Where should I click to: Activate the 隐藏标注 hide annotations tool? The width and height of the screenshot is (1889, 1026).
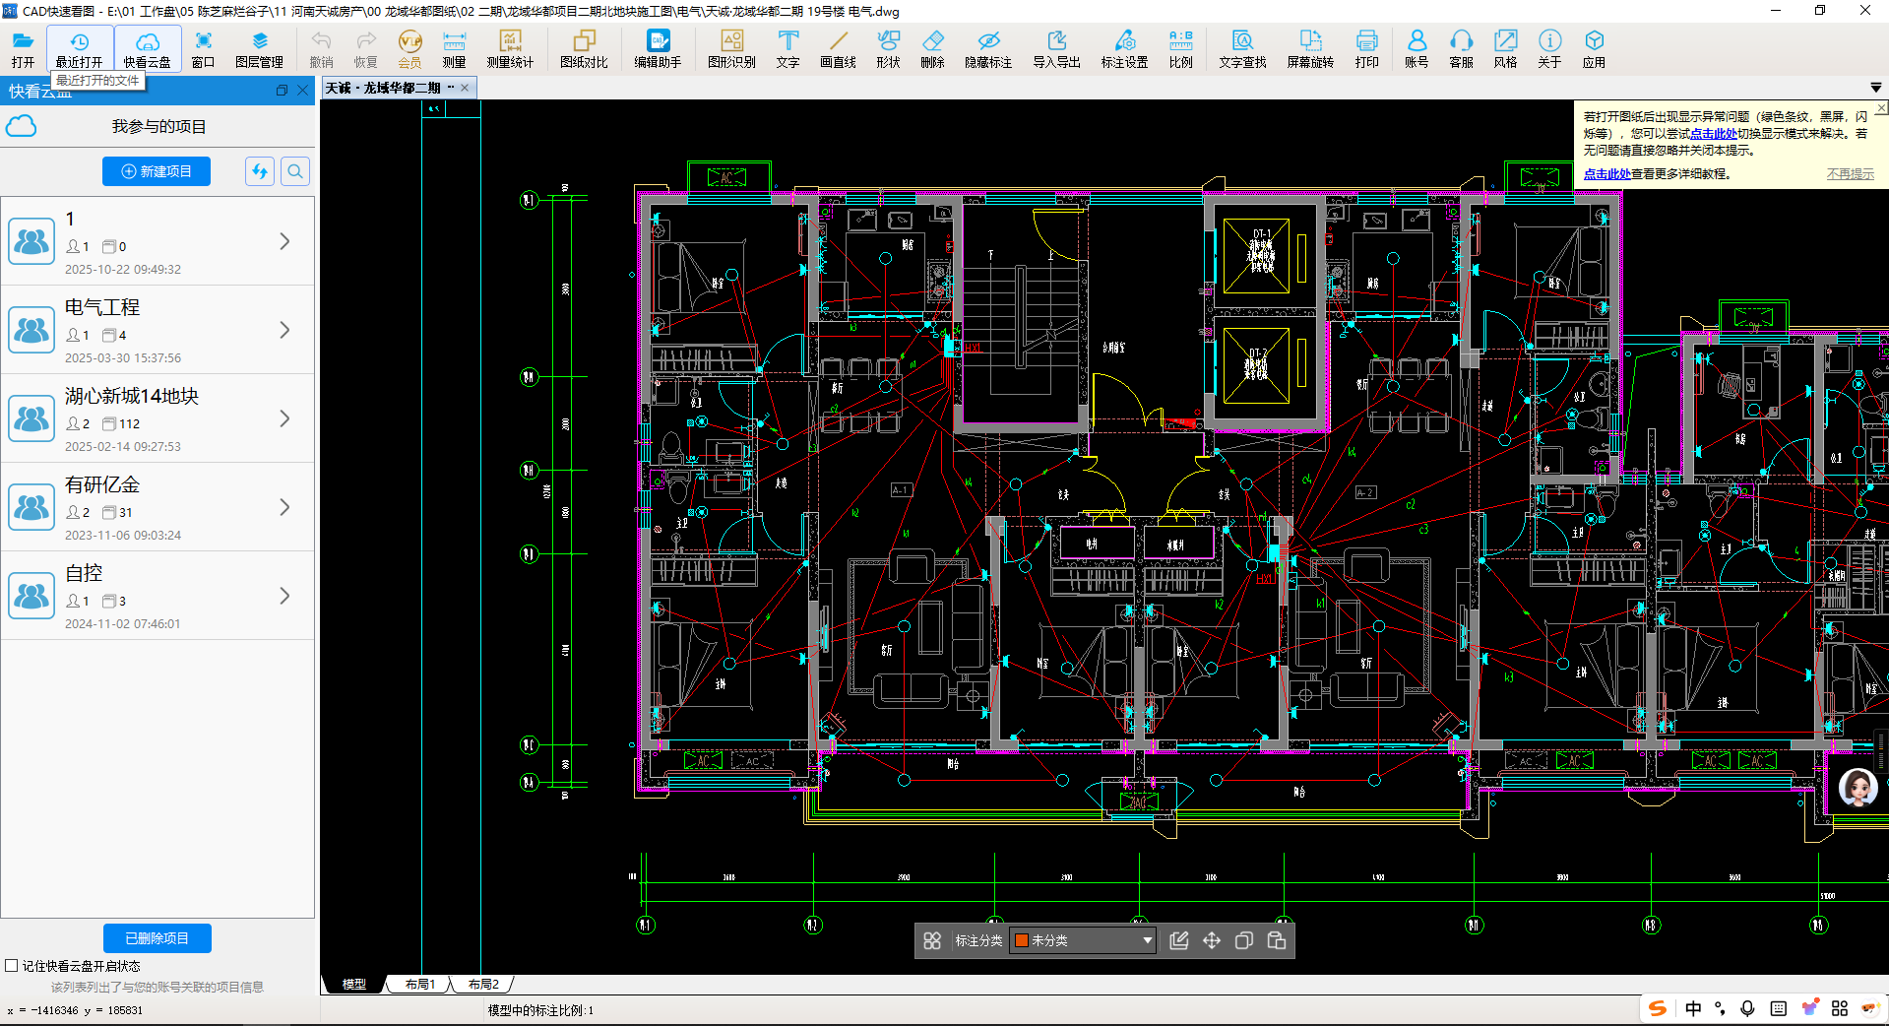pos(988,48)
